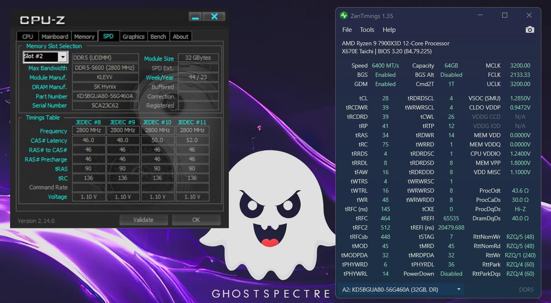Click the CPU-Z Version 2.14.0 label
Screen dimensions: 551x303
point(36,221)
